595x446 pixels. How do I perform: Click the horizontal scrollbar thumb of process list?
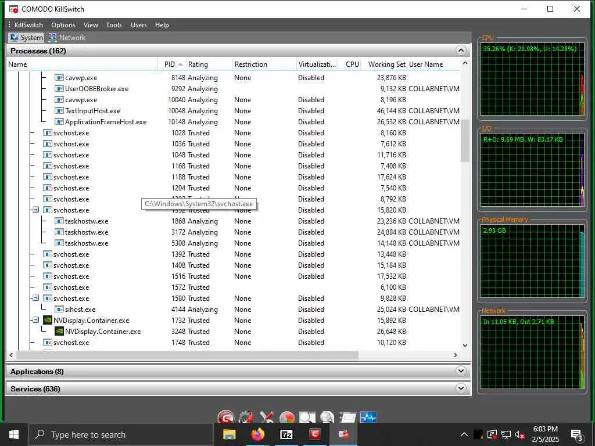point(187,355)
